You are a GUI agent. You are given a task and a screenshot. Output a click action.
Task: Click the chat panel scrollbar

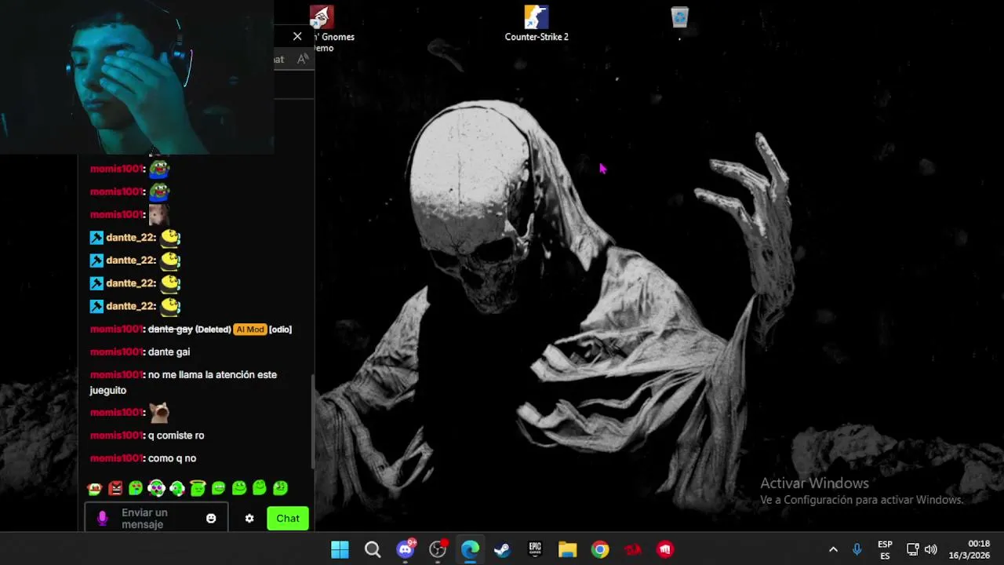[313, 420]
